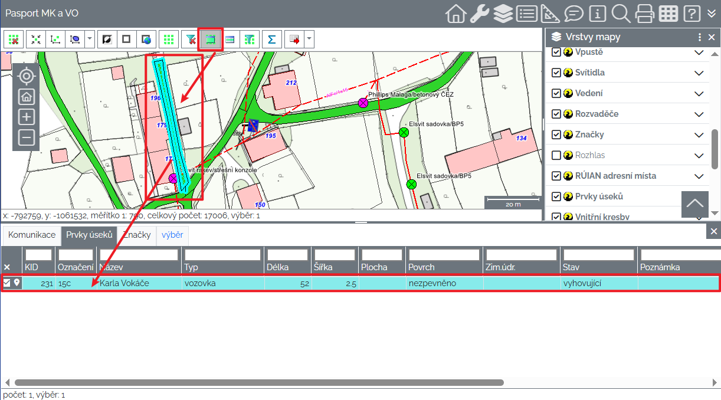Click the remove filter funnel icon
721x400 pixels.
pos(190,40)
